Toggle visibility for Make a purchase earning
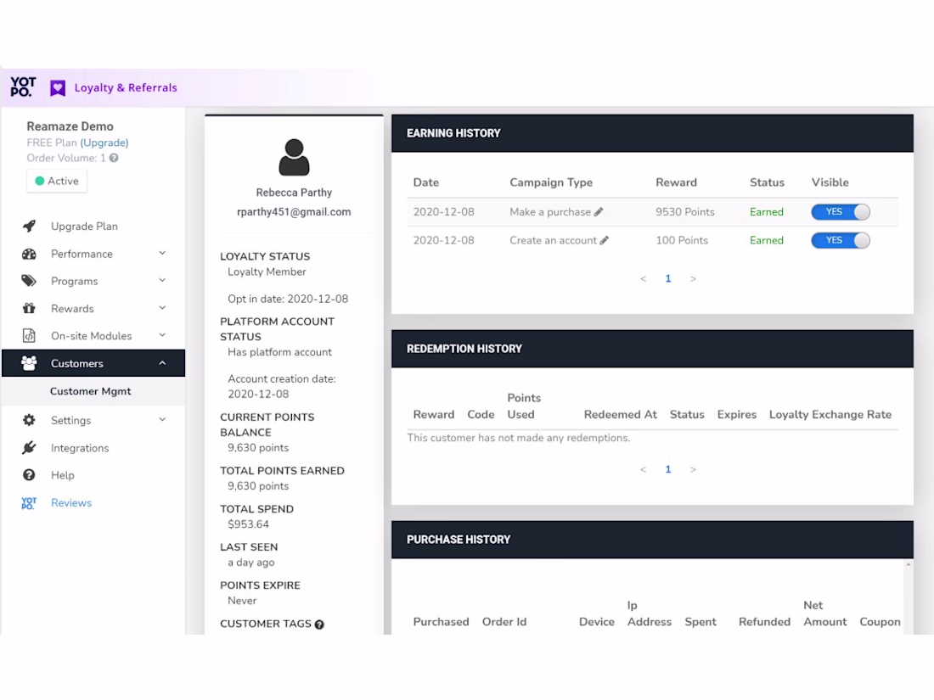 tap(840, 212)
